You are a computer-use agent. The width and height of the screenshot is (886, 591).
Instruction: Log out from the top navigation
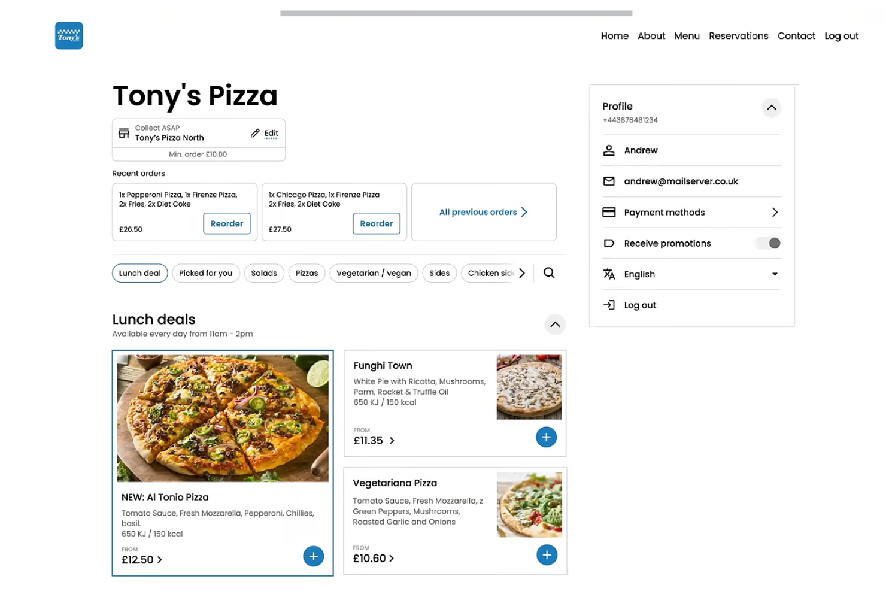click(841, 36)
